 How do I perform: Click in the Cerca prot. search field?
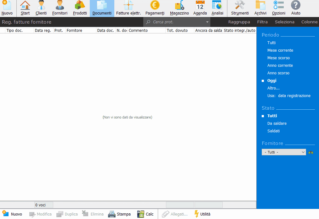177,22
